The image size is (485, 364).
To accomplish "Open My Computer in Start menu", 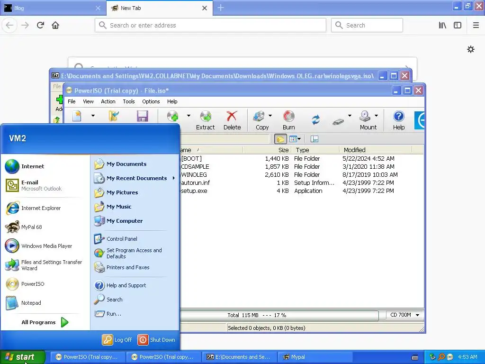I will click(135, 221).
